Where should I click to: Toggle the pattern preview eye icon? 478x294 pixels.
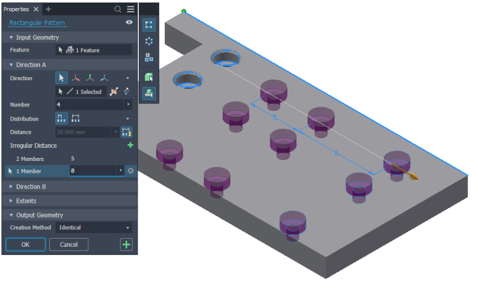pyautogui.click(x=129, y=22)
